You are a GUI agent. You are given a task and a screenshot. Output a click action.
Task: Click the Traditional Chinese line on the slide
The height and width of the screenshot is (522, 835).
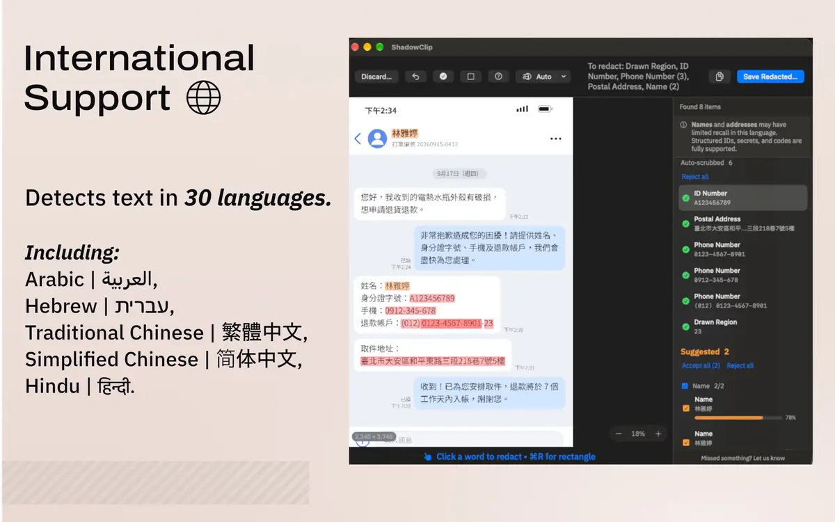[x=166, y=332]
